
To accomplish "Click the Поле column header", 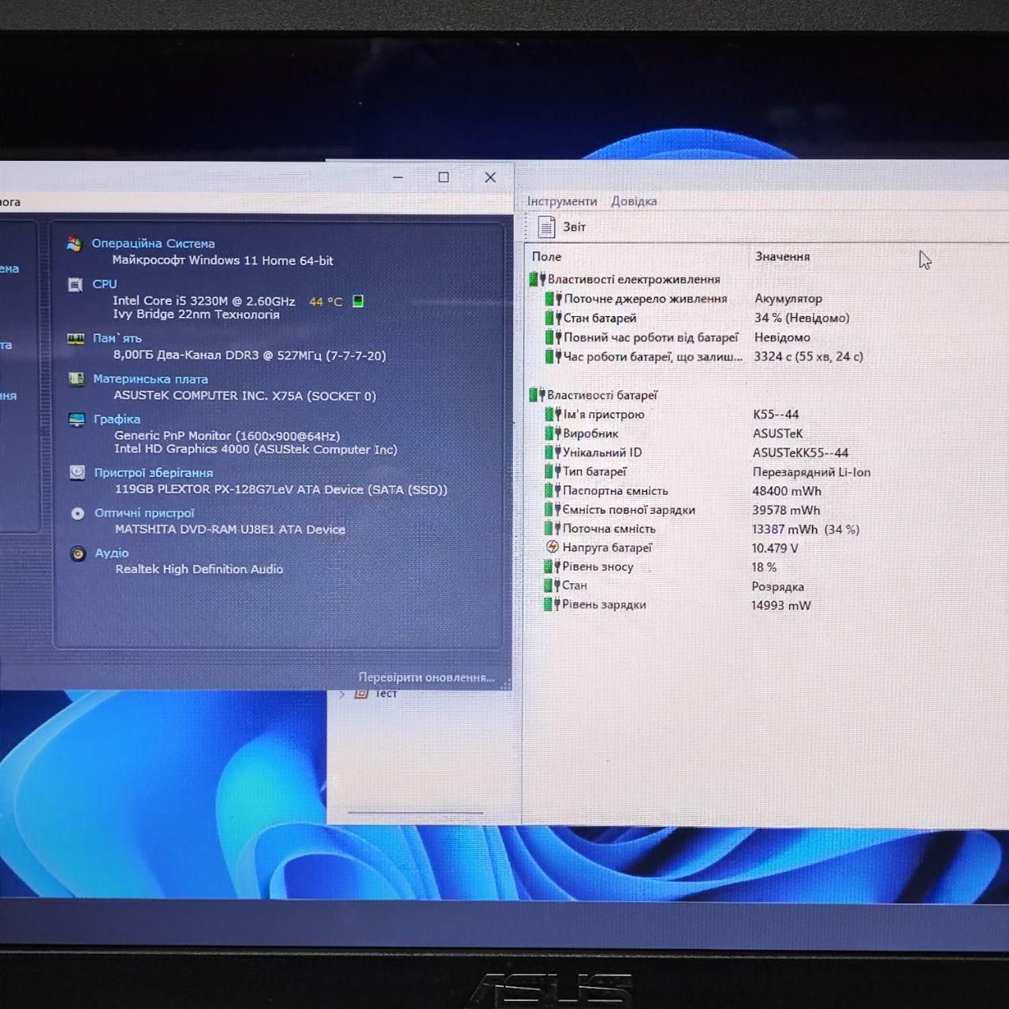I will point(546,256).
